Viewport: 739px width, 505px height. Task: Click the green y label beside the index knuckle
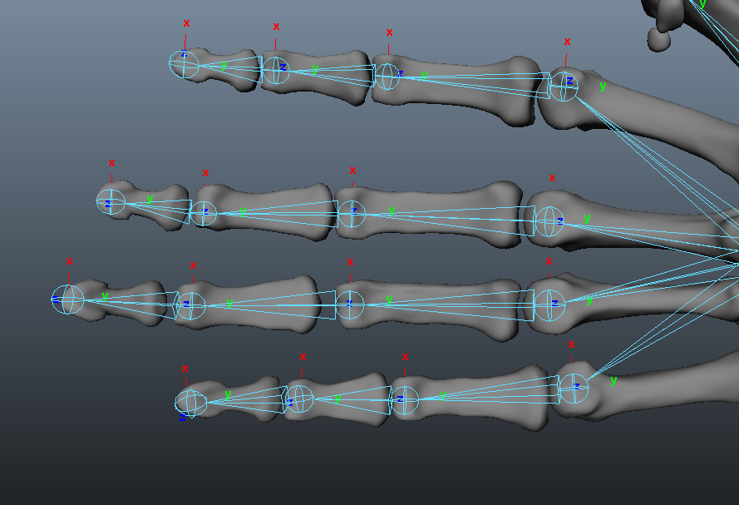[602, 85]
